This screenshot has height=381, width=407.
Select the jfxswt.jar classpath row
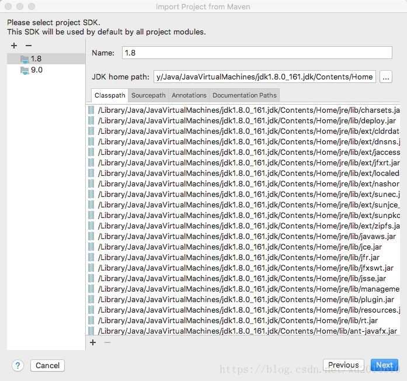point(243,268)
